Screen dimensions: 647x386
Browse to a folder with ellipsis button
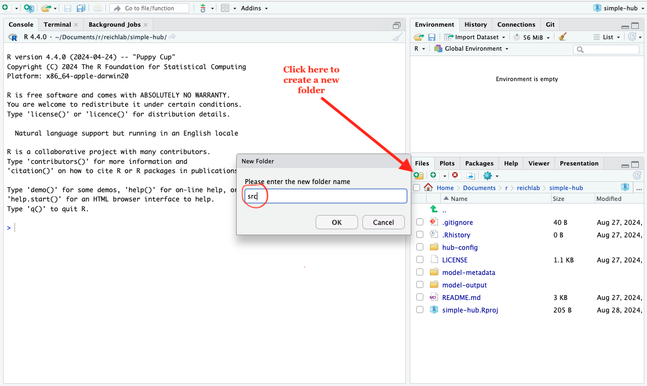click(639, 188)
